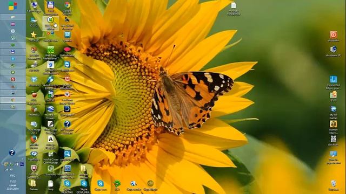Open the Computer desktop shortcut
This screenshot has height=194, width=346.
tap(34, 6)
